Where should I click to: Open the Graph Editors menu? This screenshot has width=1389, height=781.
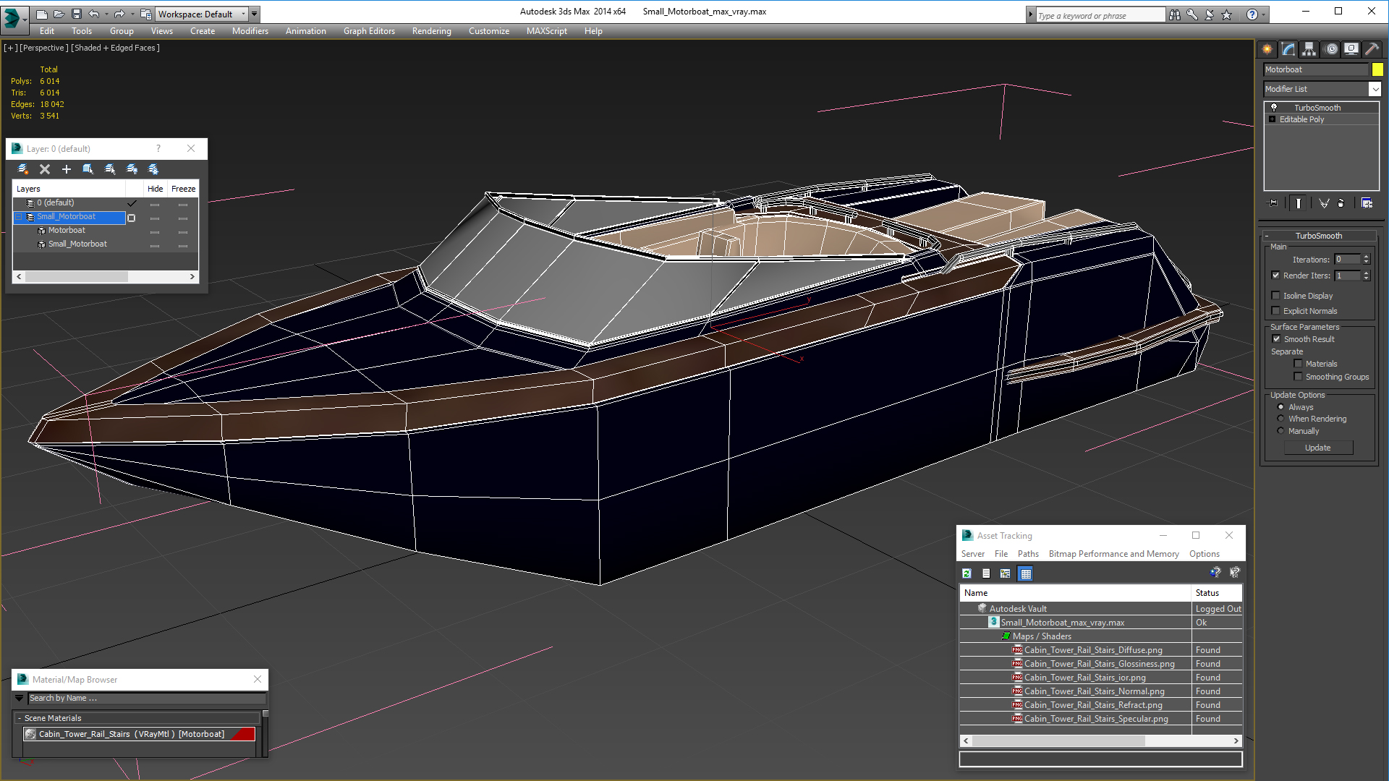tap(369, 31)
